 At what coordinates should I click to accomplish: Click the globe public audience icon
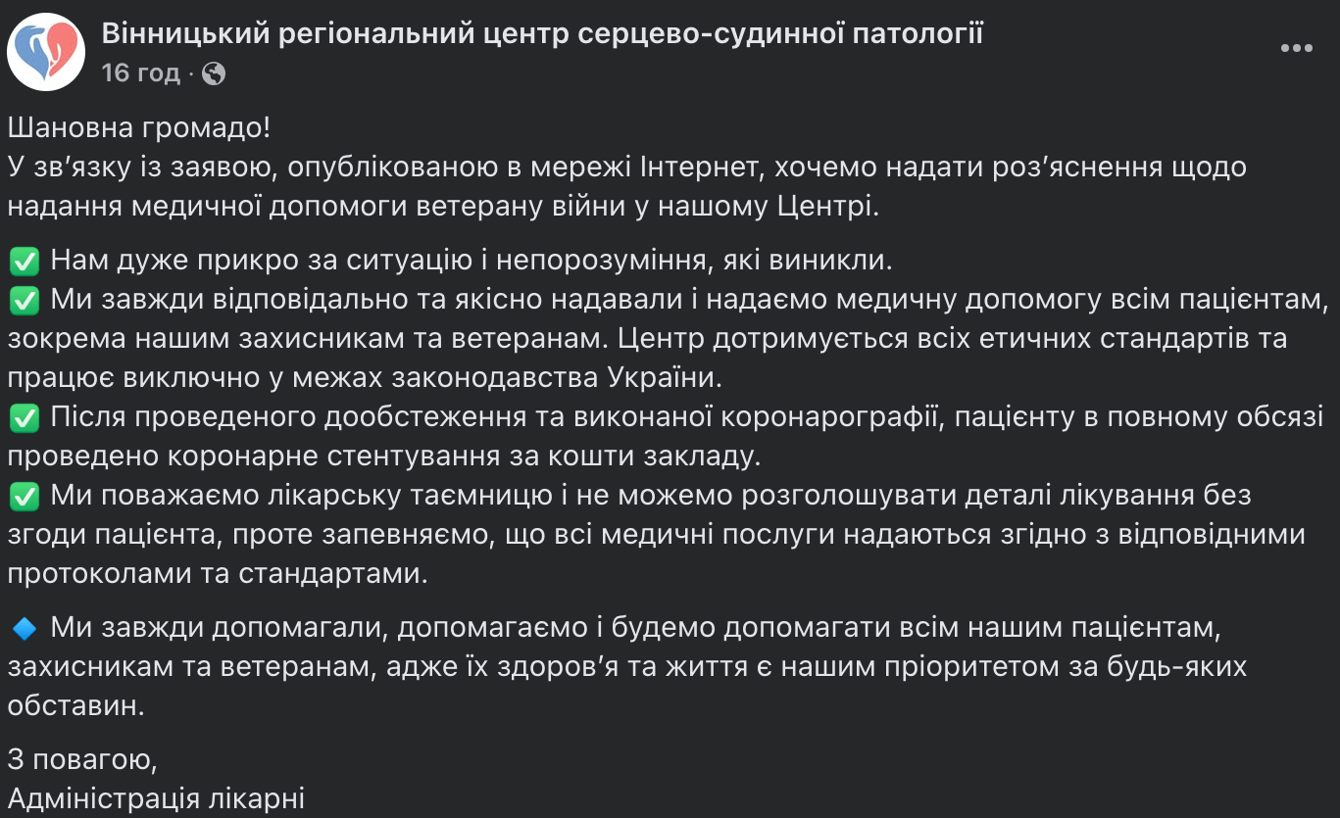pyautogui.click(x=214, y=73)
